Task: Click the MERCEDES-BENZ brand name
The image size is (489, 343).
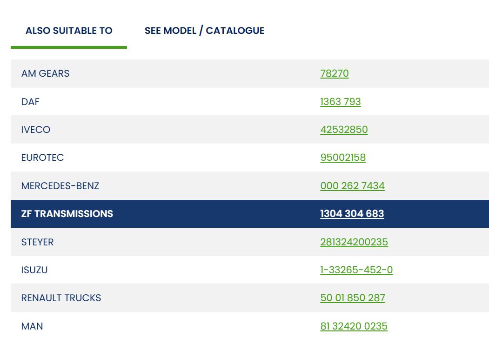Action: 60,186
